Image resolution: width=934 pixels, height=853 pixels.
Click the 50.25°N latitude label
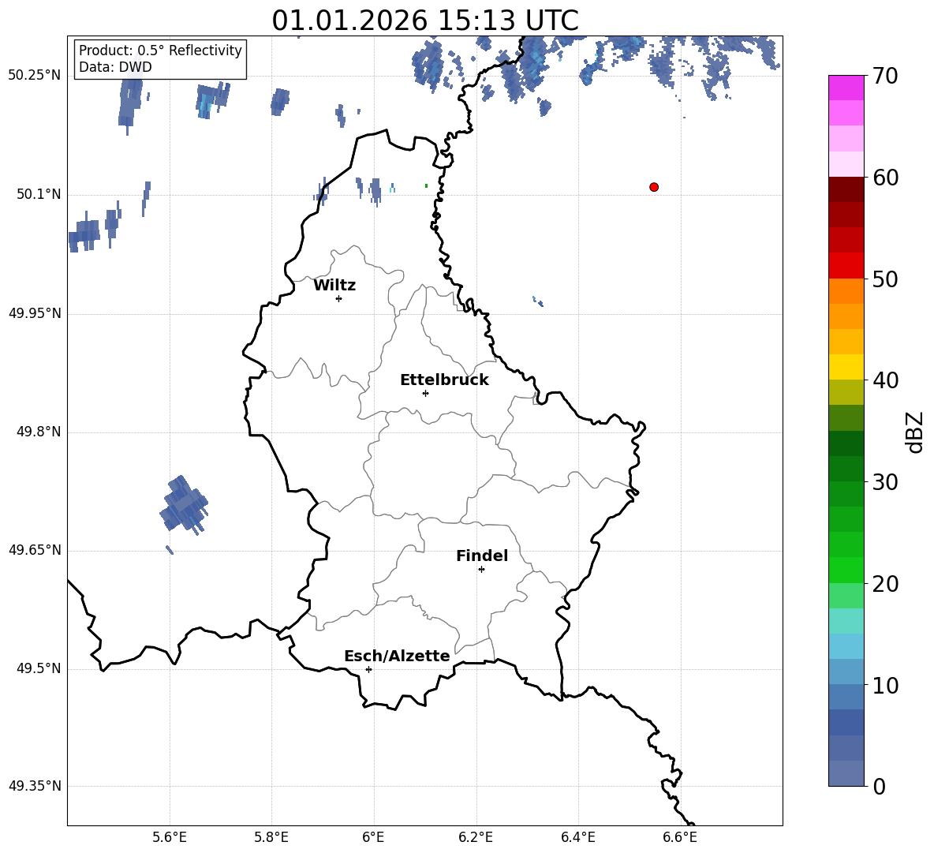click(x=35, y=76)
